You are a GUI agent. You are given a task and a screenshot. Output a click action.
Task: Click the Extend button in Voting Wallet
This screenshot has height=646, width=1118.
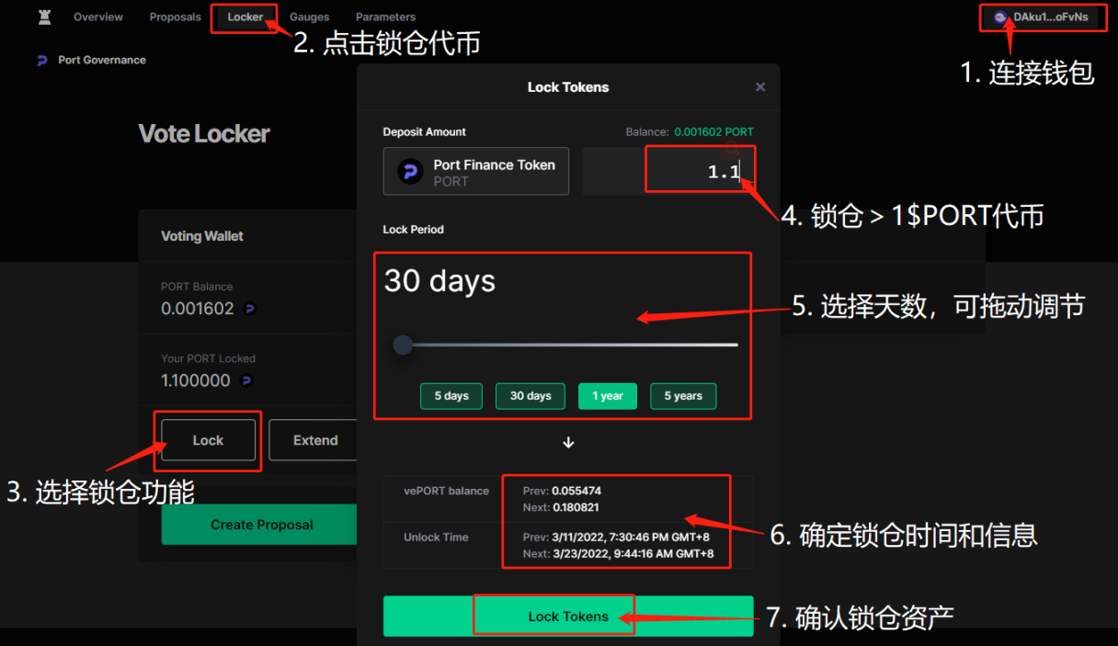pos(315,440)
